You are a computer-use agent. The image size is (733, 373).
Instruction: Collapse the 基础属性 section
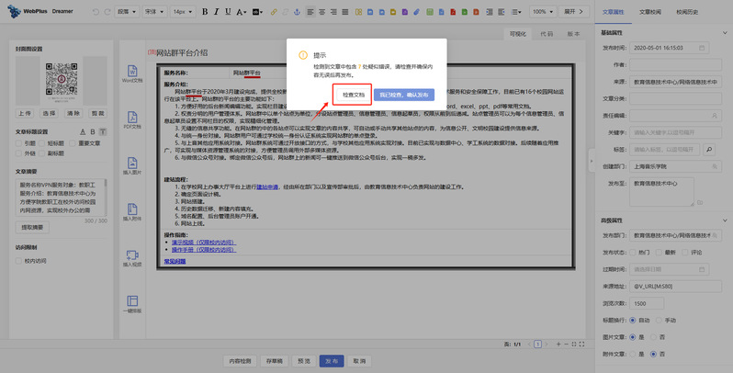[725, 33]
